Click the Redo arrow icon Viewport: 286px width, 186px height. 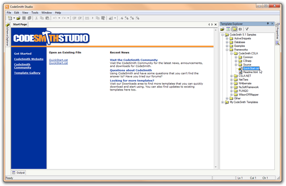click(63, 18)
